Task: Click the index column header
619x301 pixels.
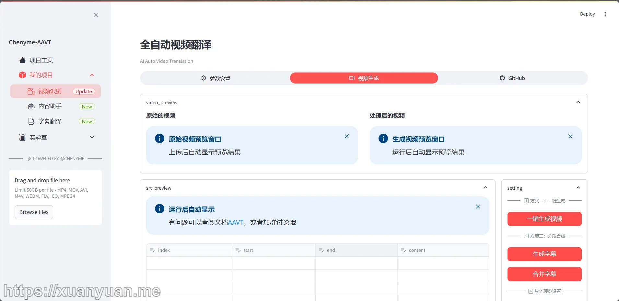Action: pyautogui.click(x=189, y=250)
